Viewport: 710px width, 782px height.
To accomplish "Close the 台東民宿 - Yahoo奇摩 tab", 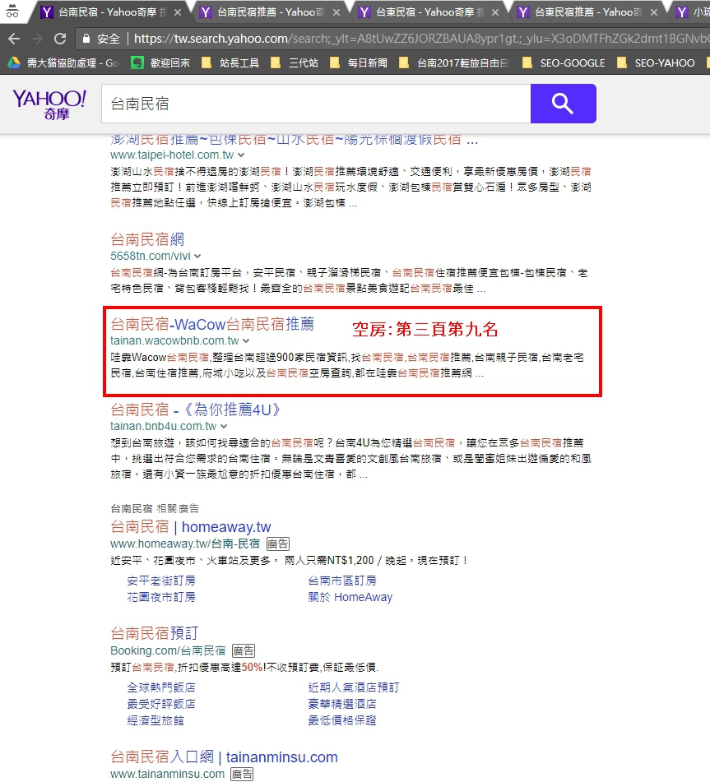I will point(495,12).
